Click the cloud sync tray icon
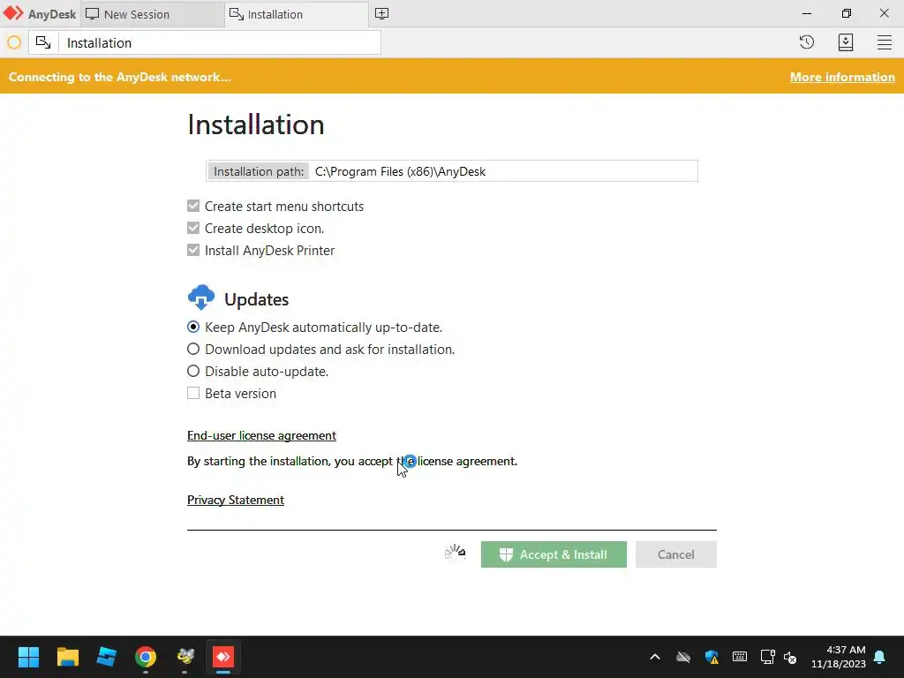Screen dimensions: 904x678 pos(683,657)
